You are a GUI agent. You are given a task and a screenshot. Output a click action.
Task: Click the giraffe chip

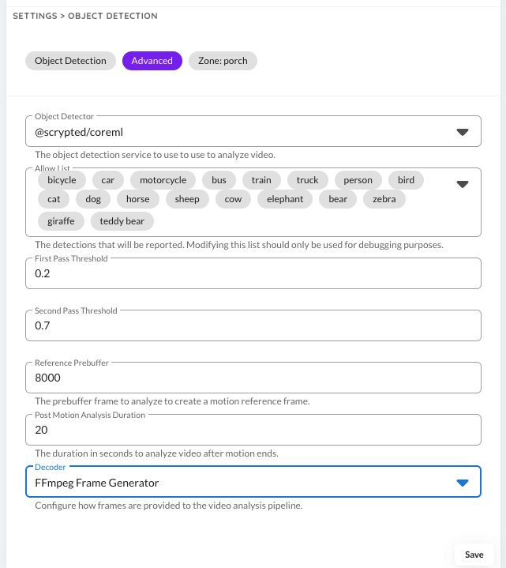point(61,221)
